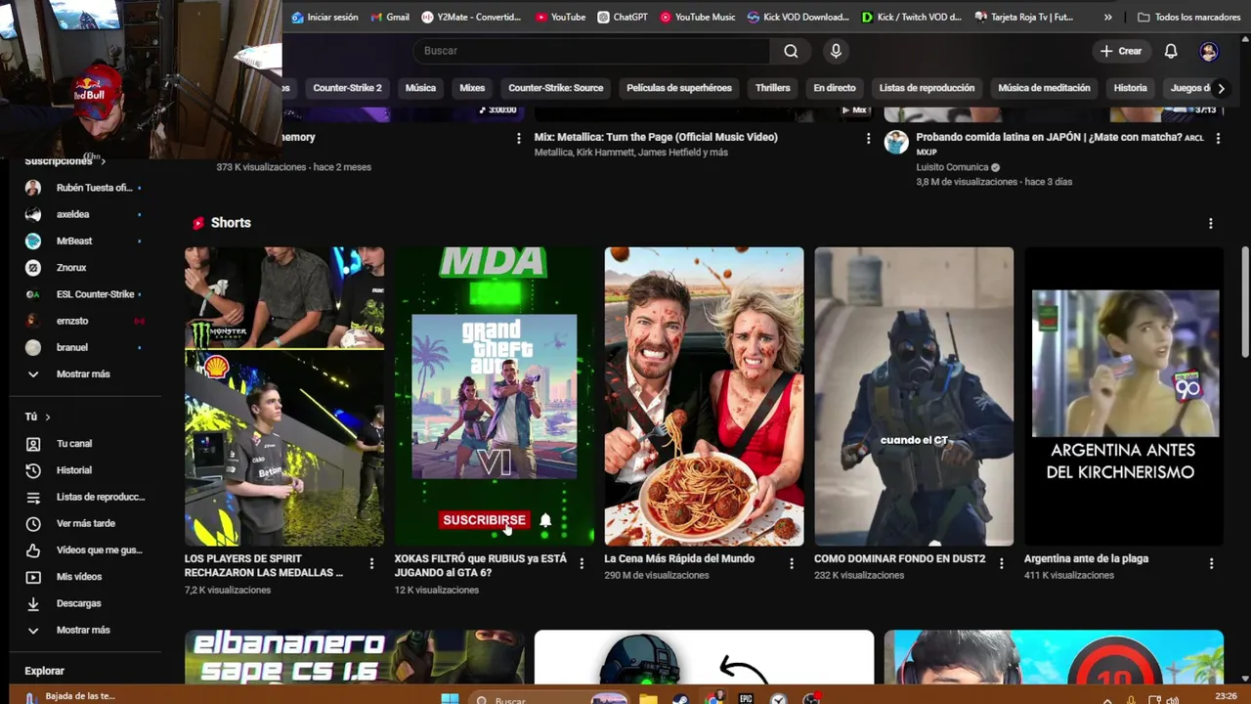The height and width of the screenshot is (704, 1251).
Task: Open elbananero sape CS 1.6 video
Action: click(x=355, y=657)
